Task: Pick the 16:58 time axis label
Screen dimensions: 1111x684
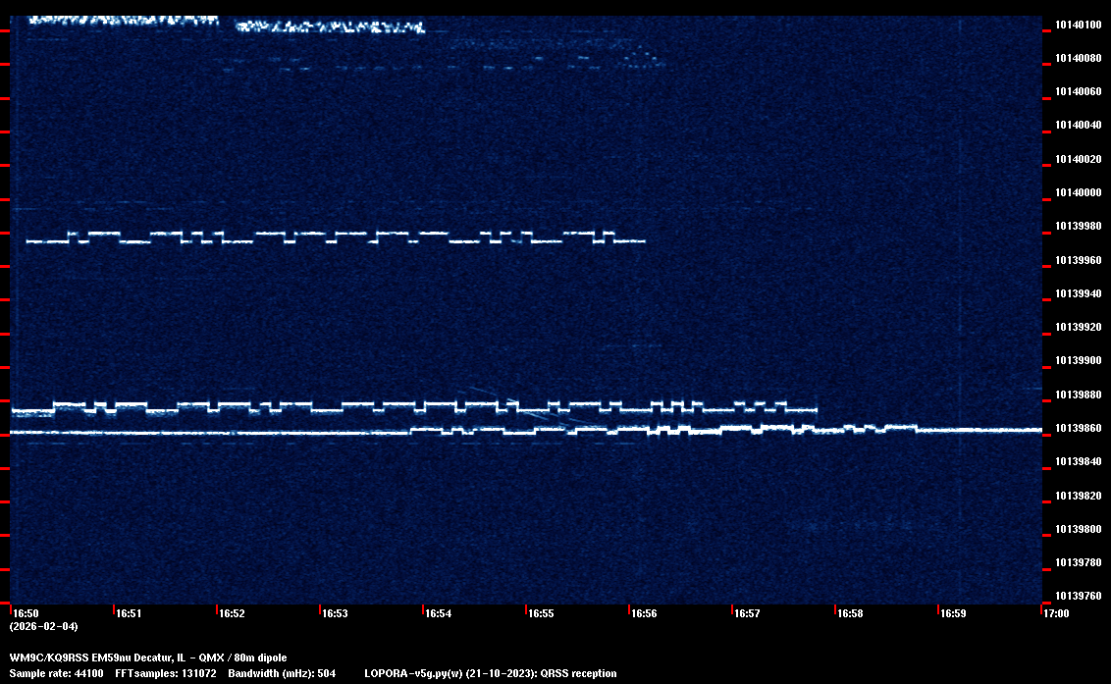Action: tap(850, 613)
